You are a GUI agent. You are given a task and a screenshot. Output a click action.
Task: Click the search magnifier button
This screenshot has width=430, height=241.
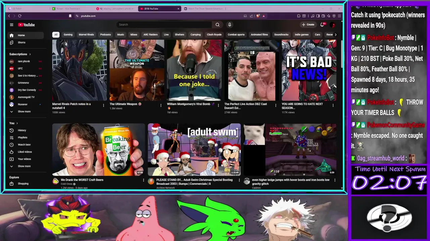coord(217,24)
